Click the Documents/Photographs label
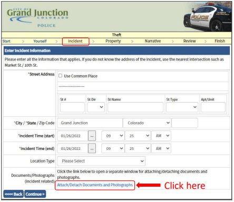 [33, 178]
